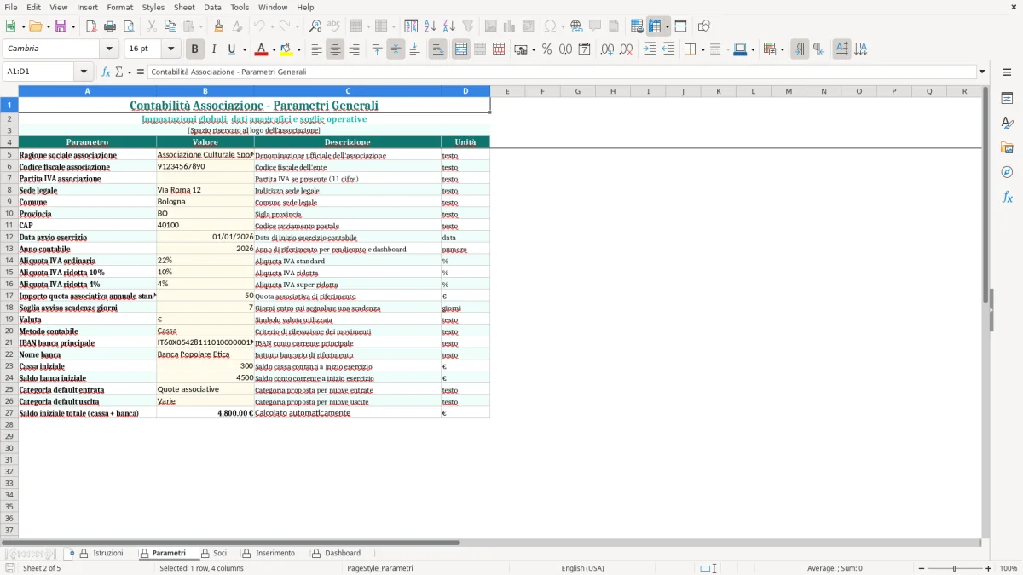Click zoom level 100% in status bar
The width and height of the screenshot is (1023, 575).
pos(1009,568)
